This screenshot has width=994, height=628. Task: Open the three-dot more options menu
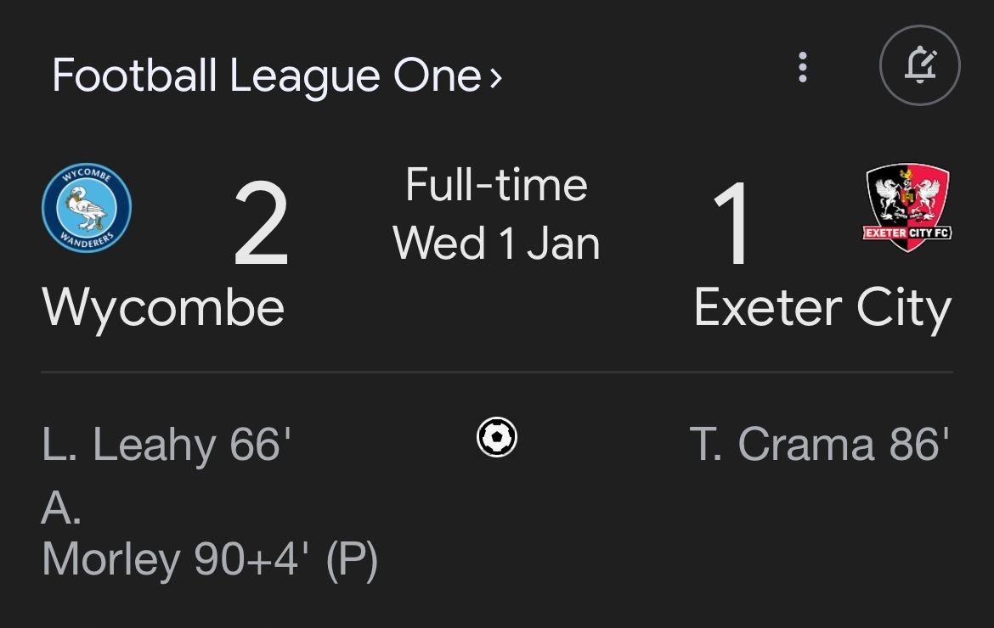click(x=803, y=67)
